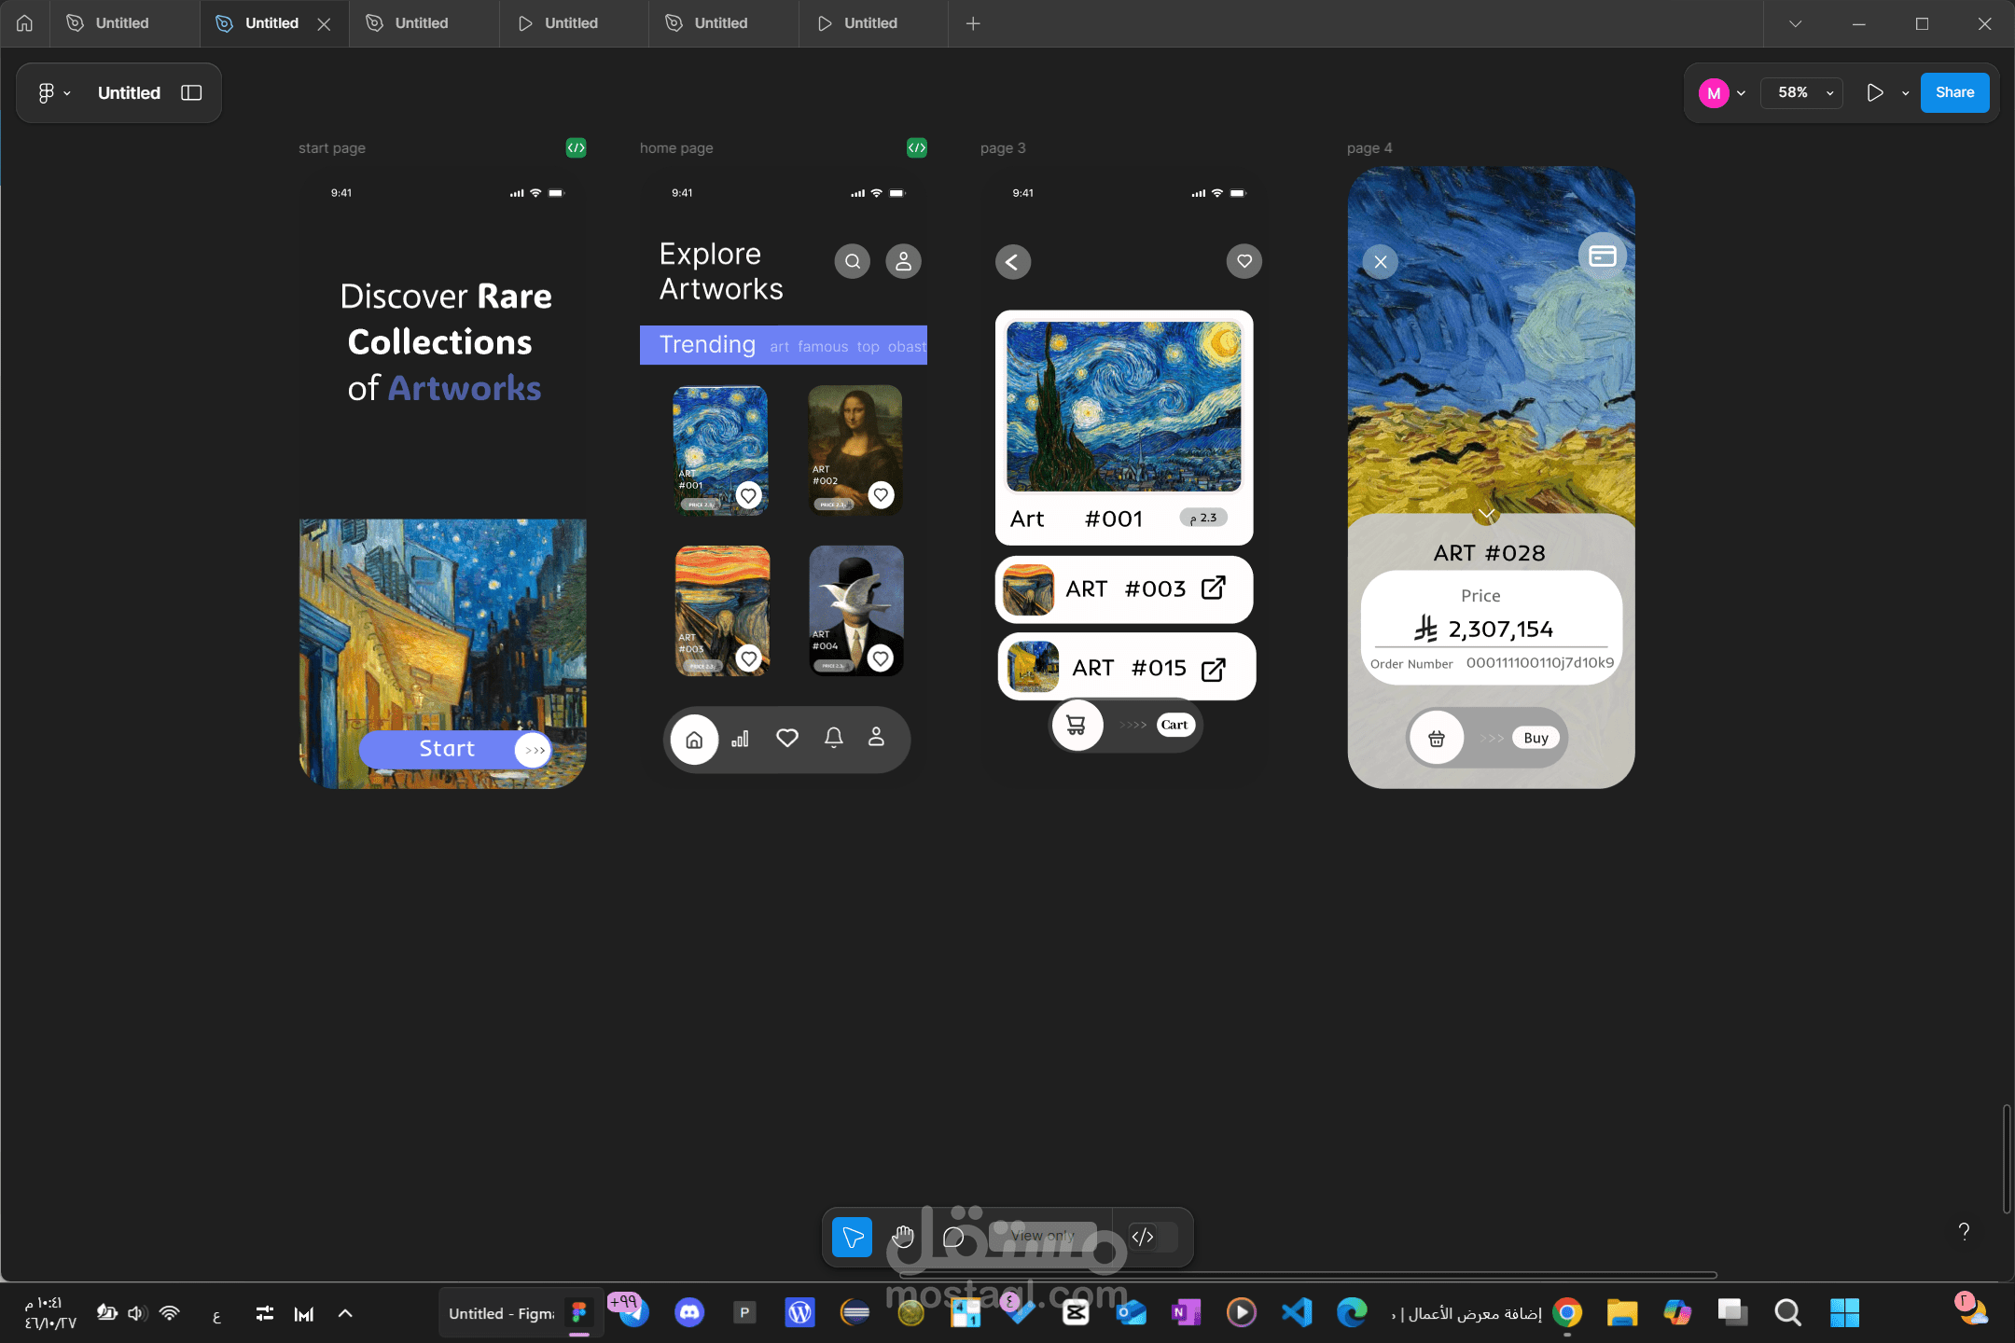This screenshot has height=1343, width=2015.
Task: Click the shopping cart knob on page 3
Action: pyautogui.click(x=1077, y=725)
